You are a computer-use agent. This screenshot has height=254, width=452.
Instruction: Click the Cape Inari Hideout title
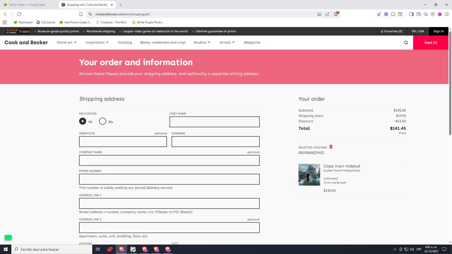(342, 166)
